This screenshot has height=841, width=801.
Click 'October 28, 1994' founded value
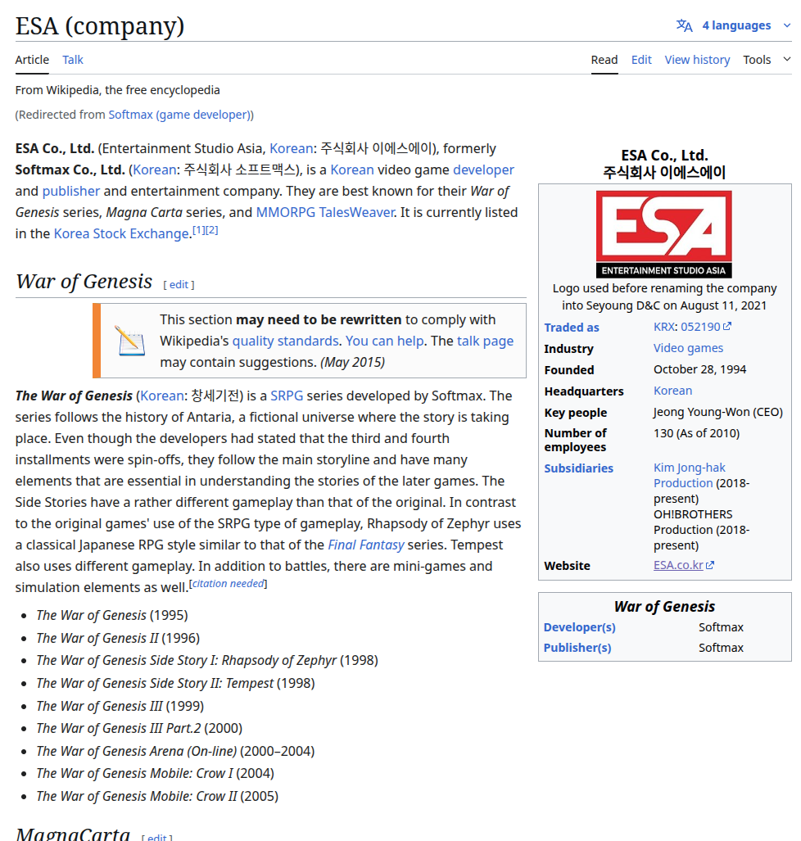tap(699, 369)
